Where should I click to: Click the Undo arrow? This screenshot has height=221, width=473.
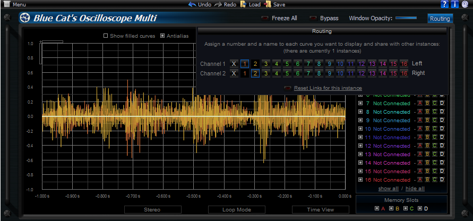pyautogui.click(x=192, y=4)
